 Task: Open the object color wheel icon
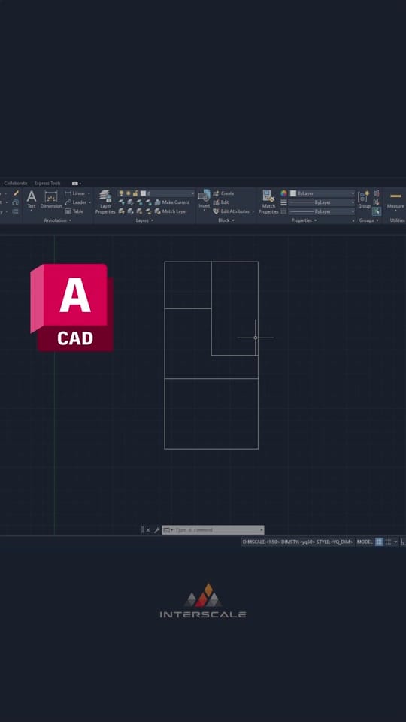click(x=283, y=193)
